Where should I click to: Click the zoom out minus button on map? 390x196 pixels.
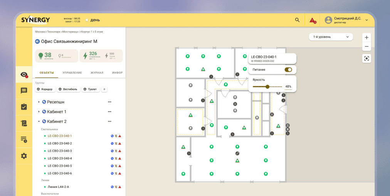(366, 47)
